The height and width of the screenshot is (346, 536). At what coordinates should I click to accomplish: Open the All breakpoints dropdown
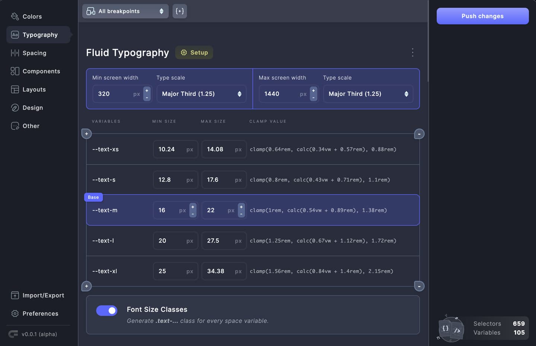[x=125, y=11]
